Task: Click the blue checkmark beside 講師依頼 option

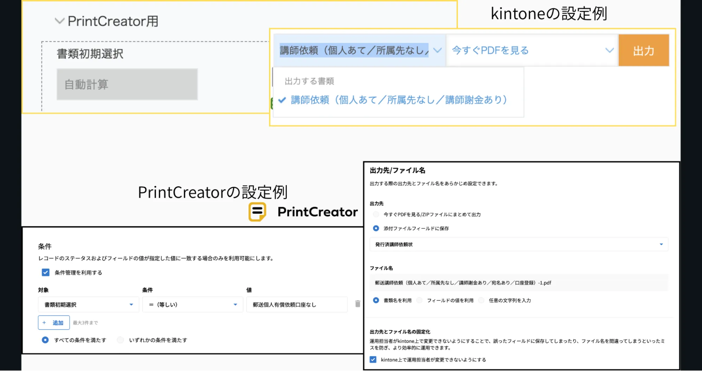Action: (x=282, y=100)
